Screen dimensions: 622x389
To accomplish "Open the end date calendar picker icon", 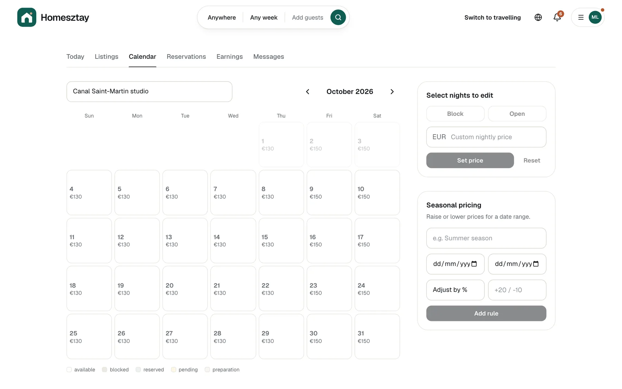I will (x=536, y=264).
